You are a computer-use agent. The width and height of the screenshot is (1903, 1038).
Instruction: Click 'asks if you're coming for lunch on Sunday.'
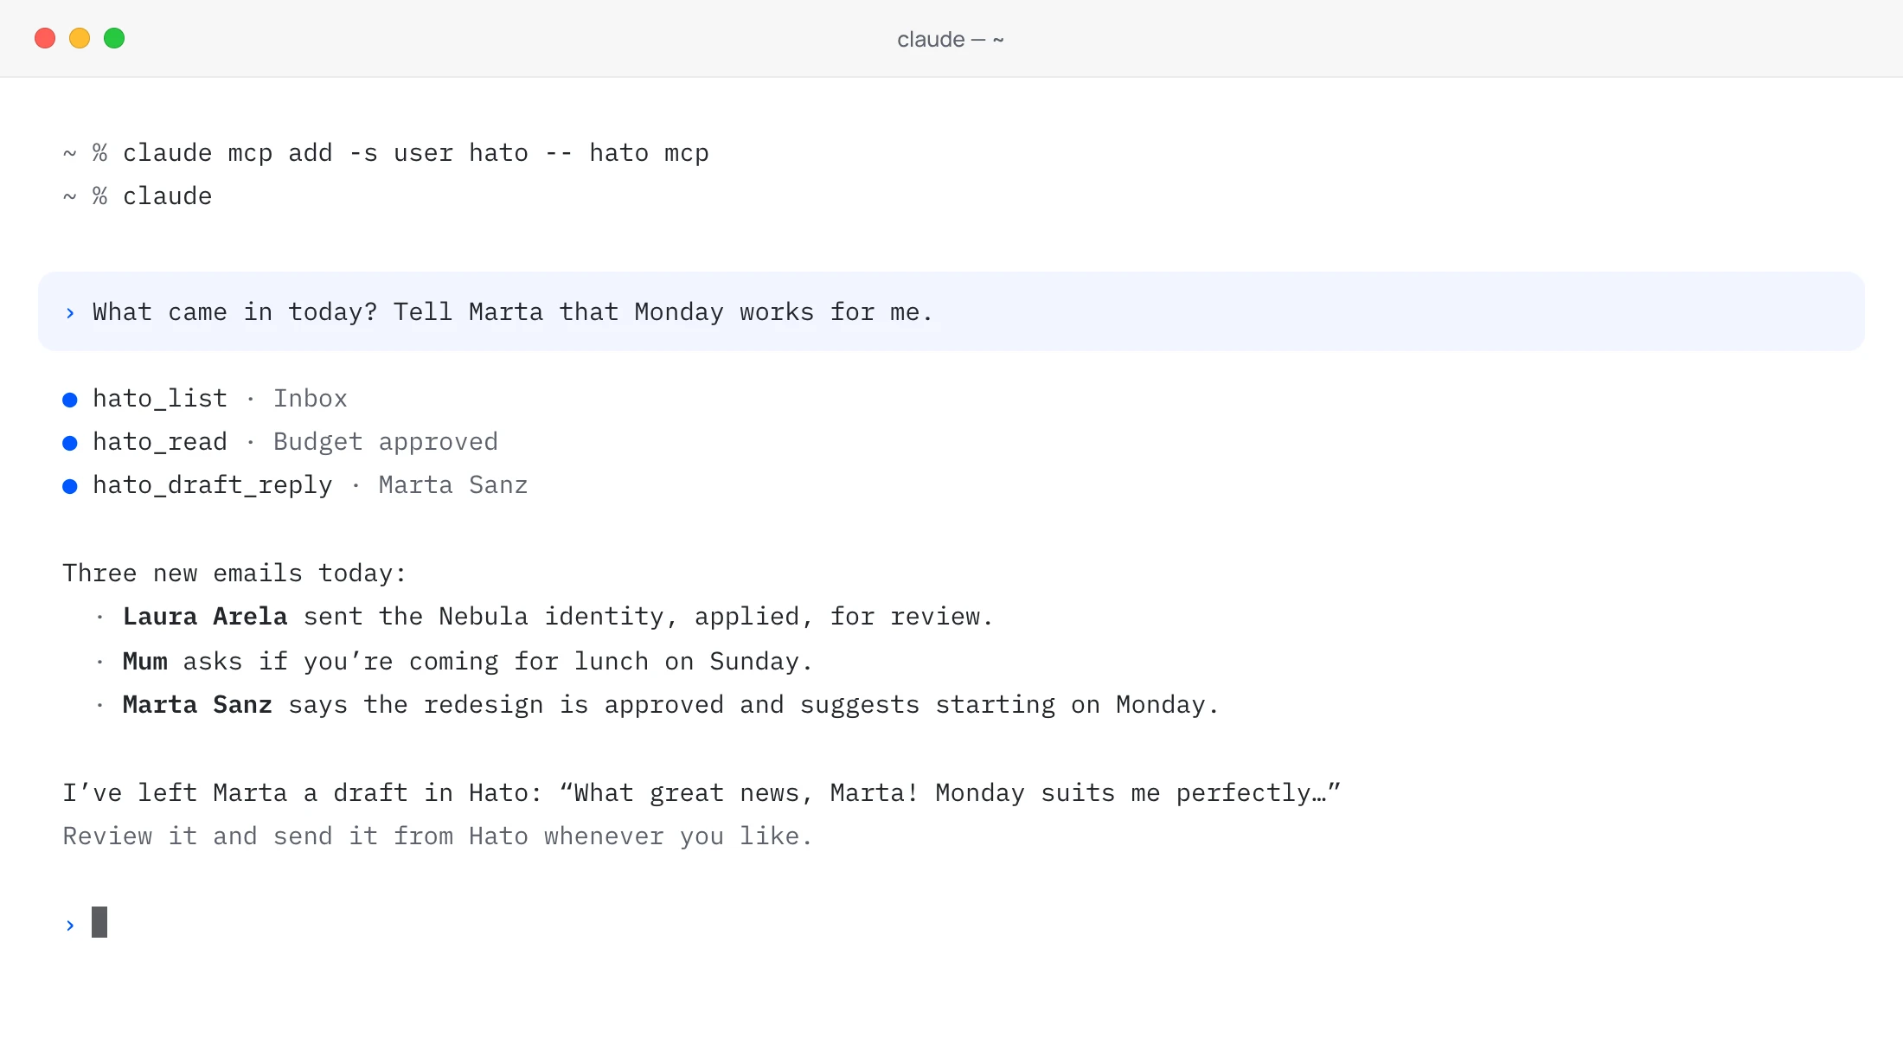pyautogui.click(x=498, y=662)
